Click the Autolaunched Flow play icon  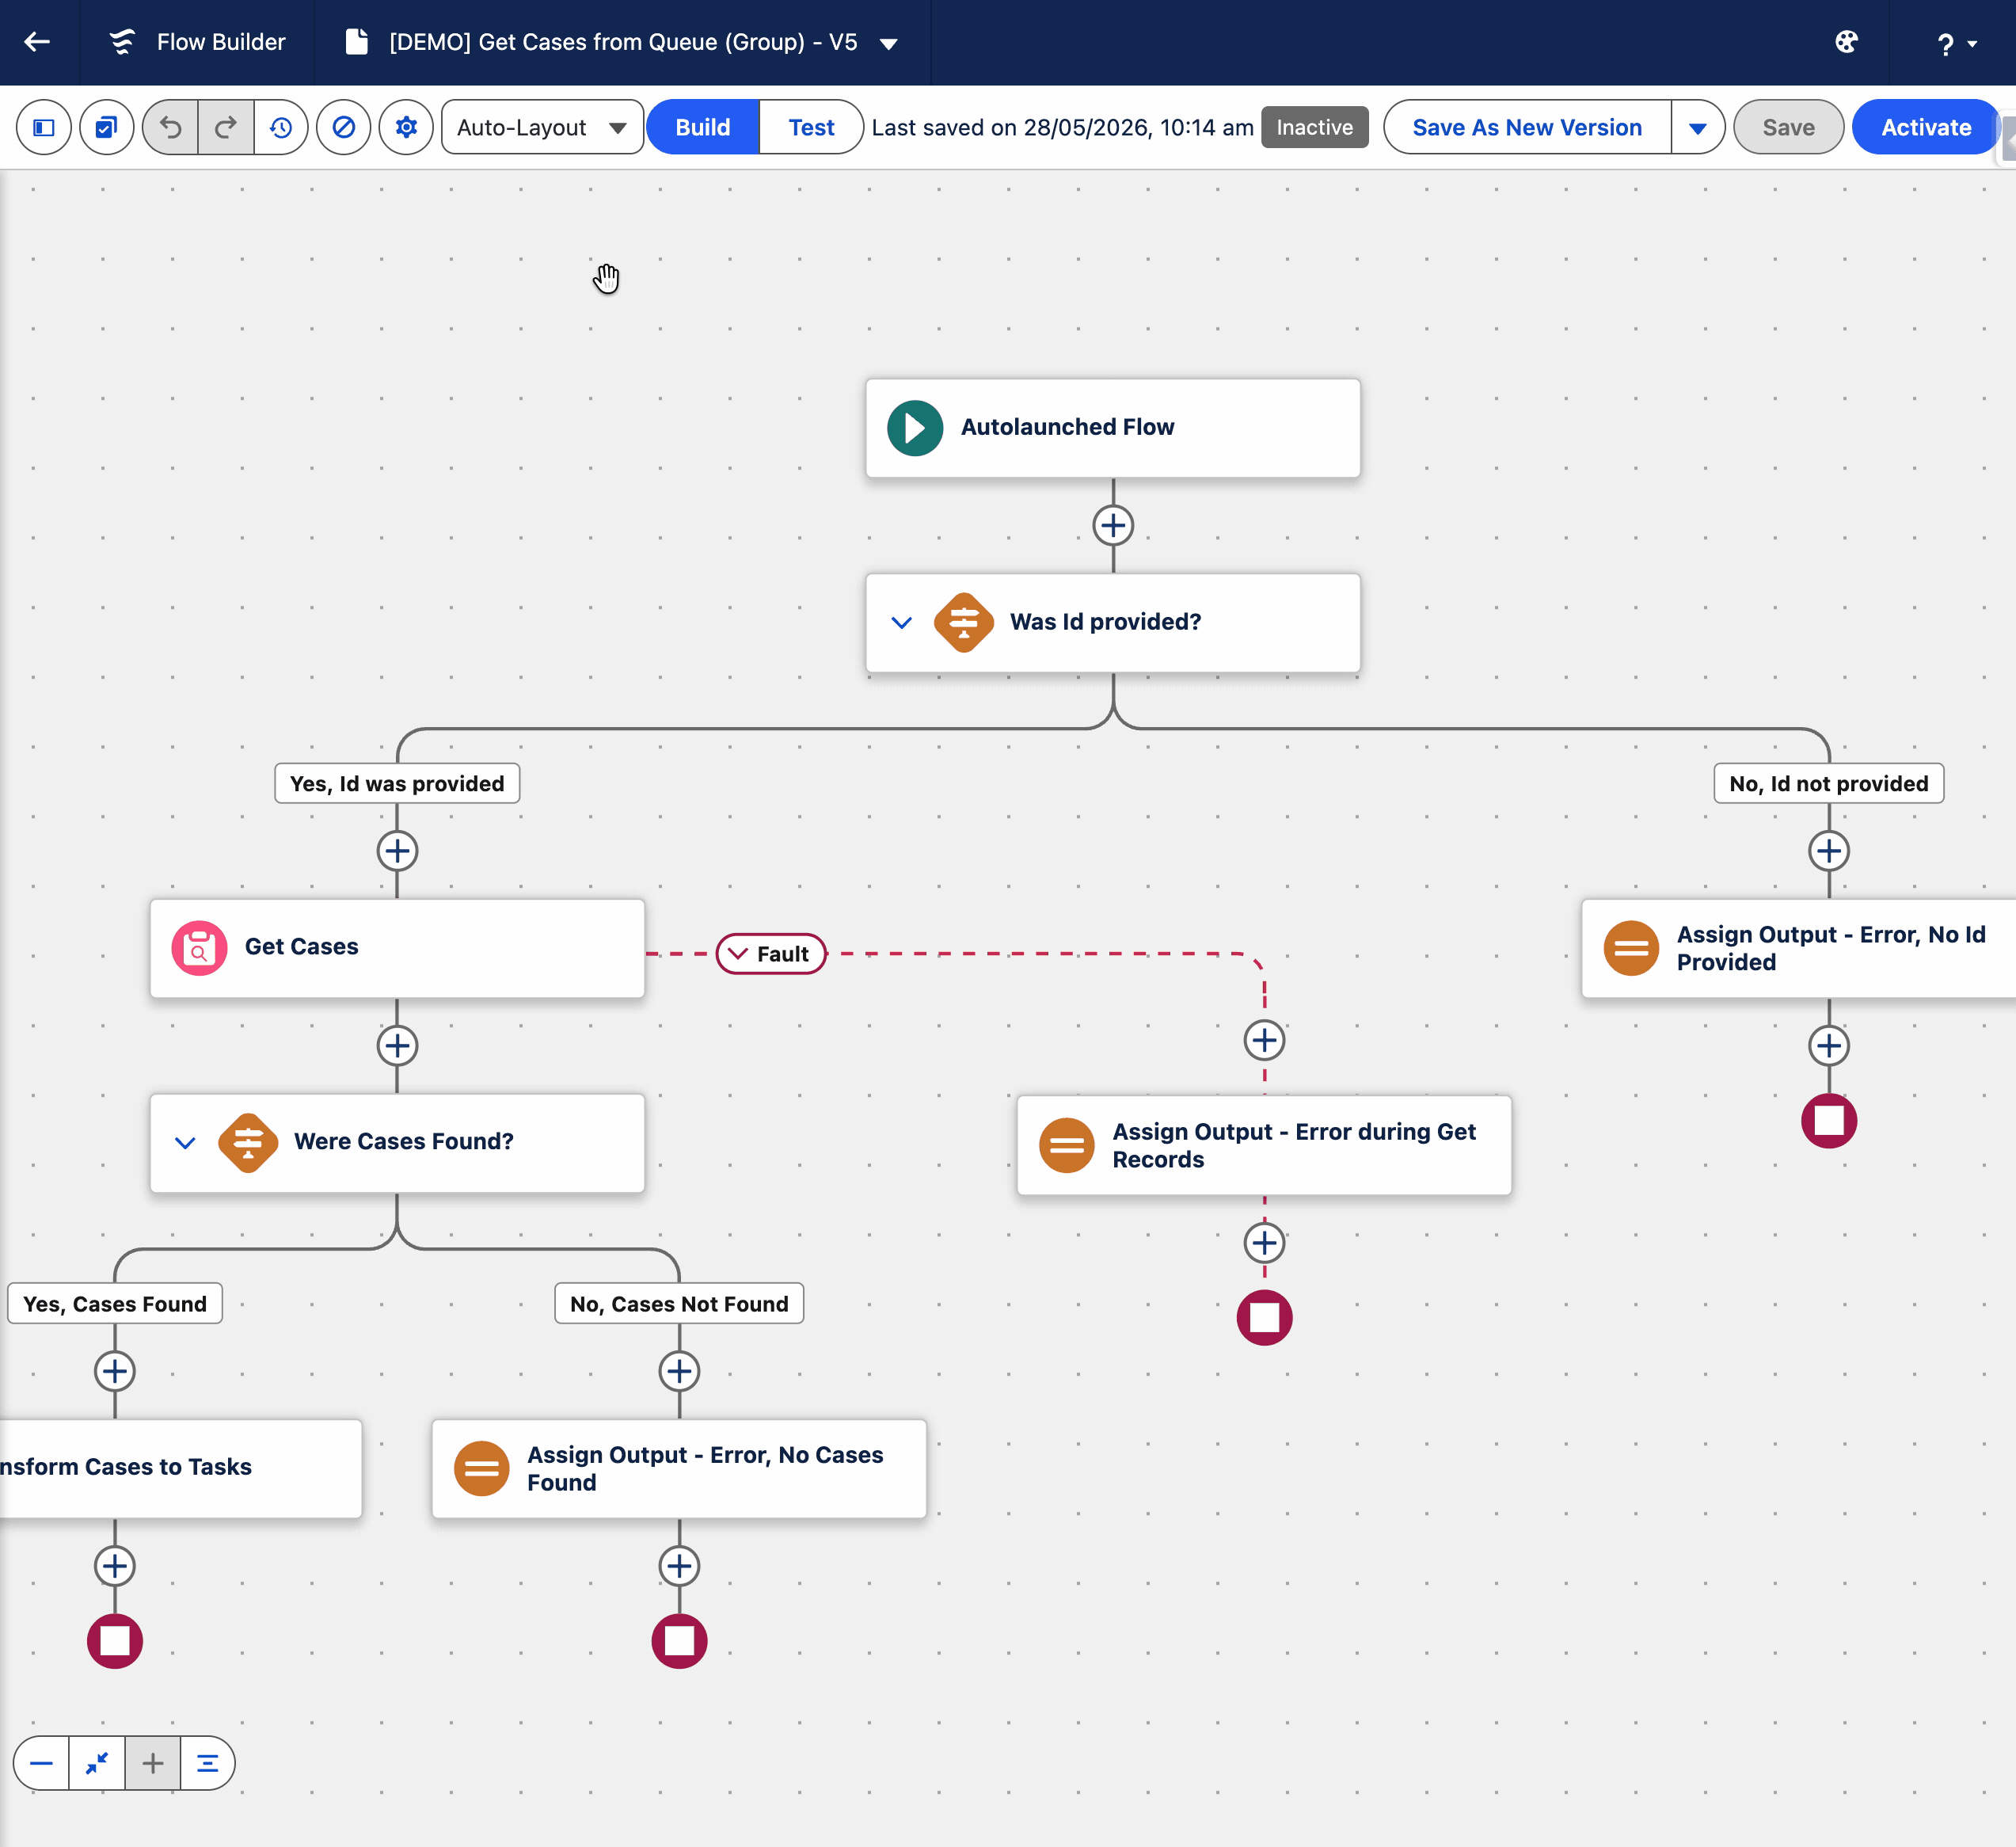[x=915, y=428]
